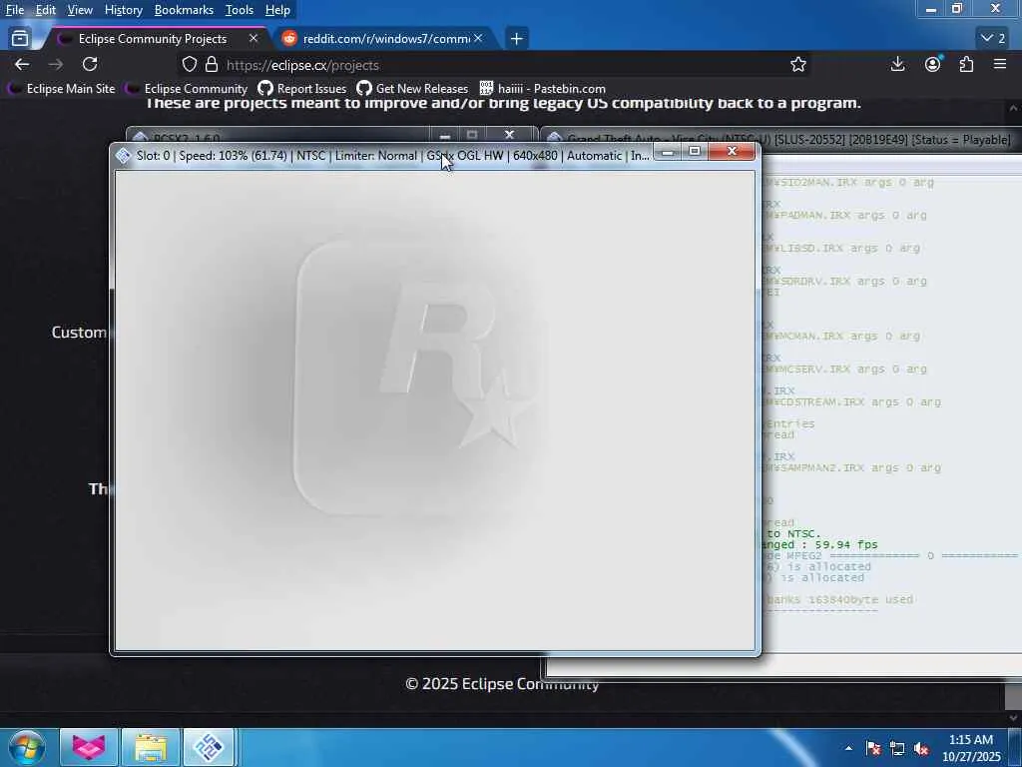Click the © 2025 Eclipse Community footer

click(502, 683)
